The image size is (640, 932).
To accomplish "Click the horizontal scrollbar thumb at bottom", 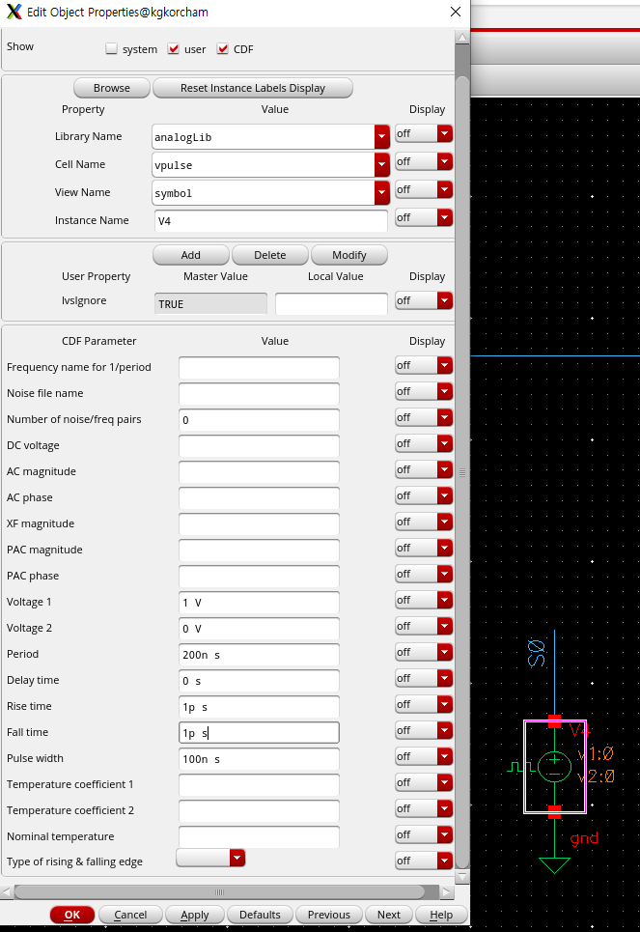I will pos(219,892).
